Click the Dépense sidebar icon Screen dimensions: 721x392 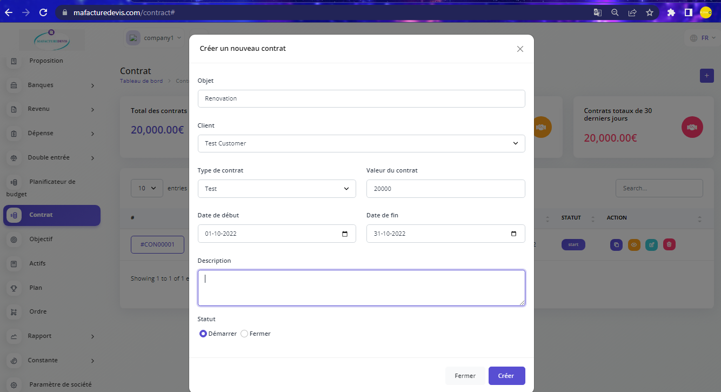coord(14,134)
